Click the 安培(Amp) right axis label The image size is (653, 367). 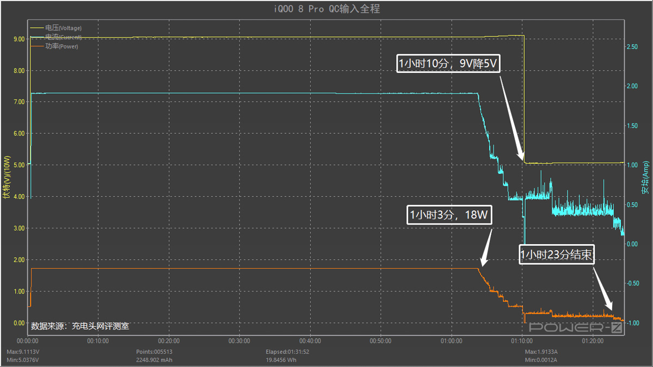[645, 177]
